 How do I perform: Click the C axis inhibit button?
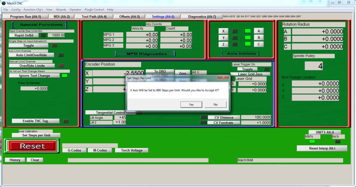[x=259, y=44]
